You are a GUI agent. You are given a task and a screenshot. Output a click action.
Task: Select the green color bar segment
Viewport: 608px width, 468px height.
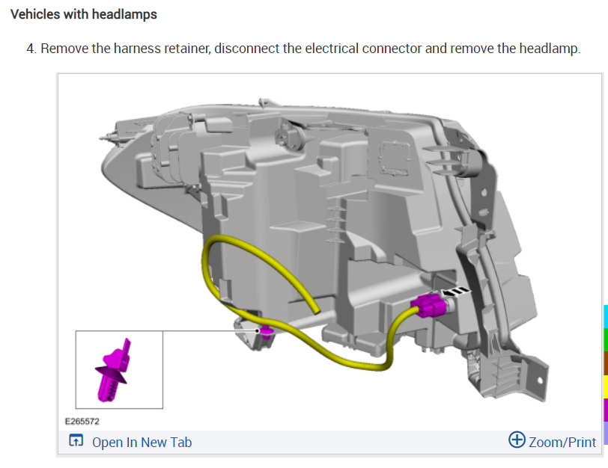click(x=606, y=340)
